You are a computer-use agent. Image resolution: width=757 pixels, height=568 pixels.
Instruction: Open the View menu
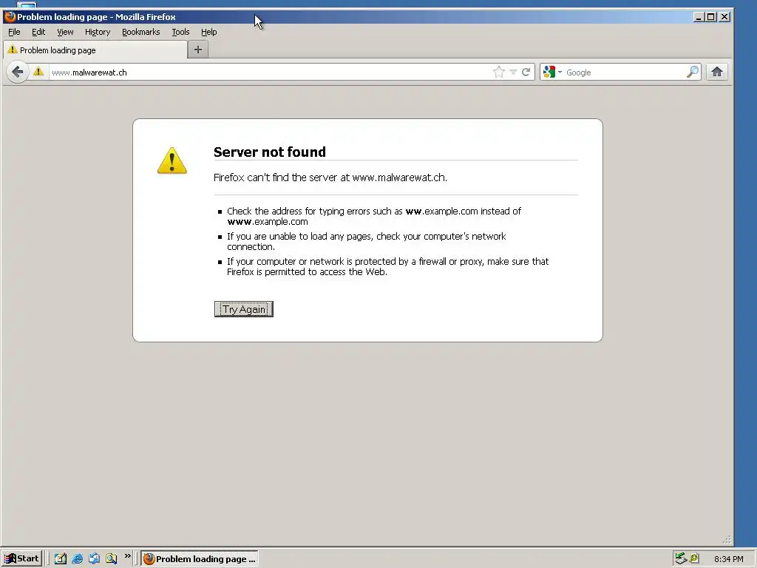pos(65,32)
